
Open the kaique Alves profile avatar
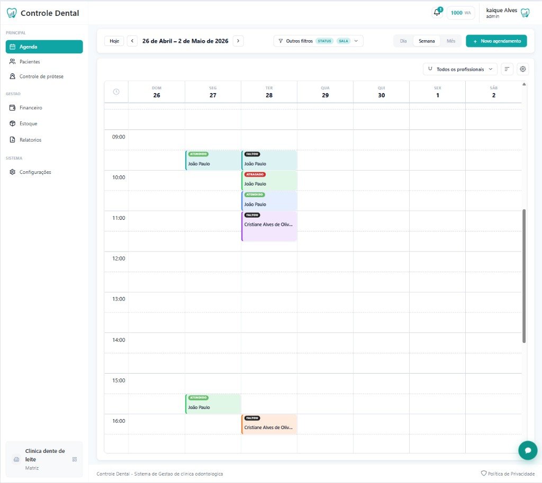tap(525, 13)
